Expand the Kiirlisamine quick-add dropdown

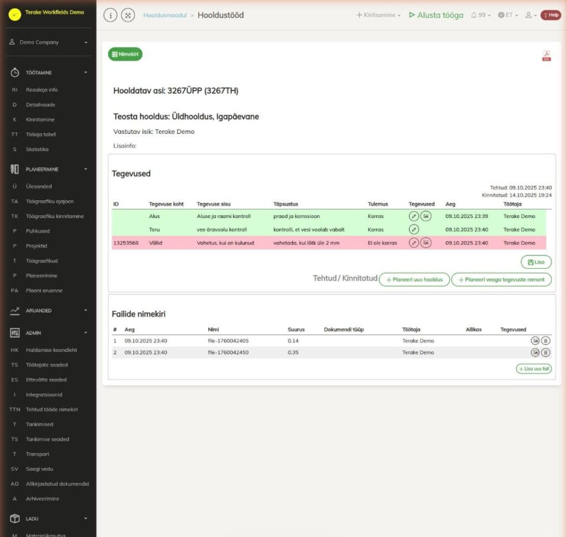[x=379, y=15]
